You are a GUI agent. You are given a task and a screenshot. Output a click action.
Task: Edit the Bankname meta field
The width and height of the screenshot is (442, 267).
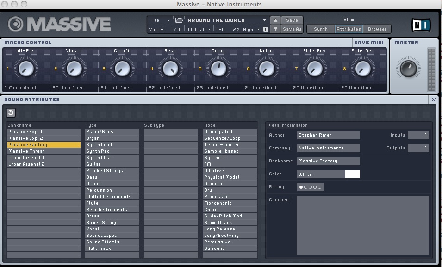[329, 161]
